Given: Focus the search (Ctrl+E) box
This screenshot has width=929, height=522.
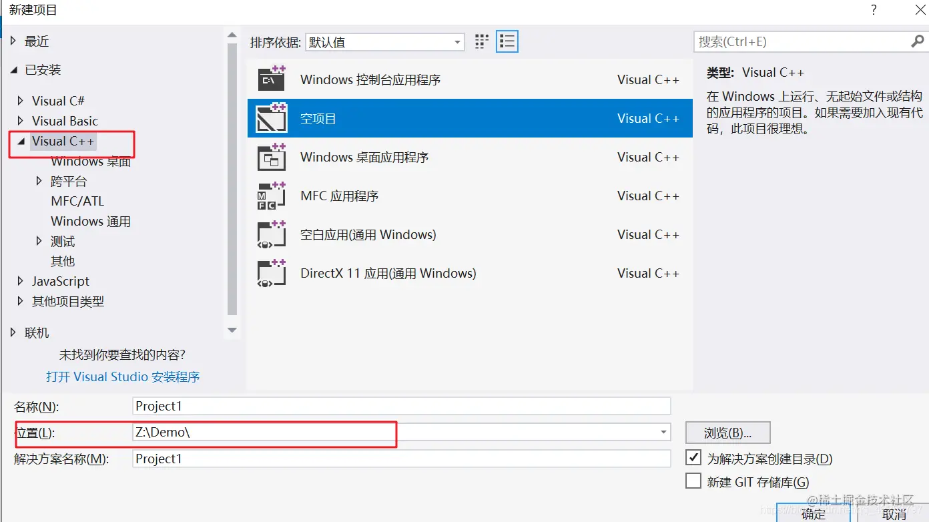Looking at the screenshot, I should point(802,41).
